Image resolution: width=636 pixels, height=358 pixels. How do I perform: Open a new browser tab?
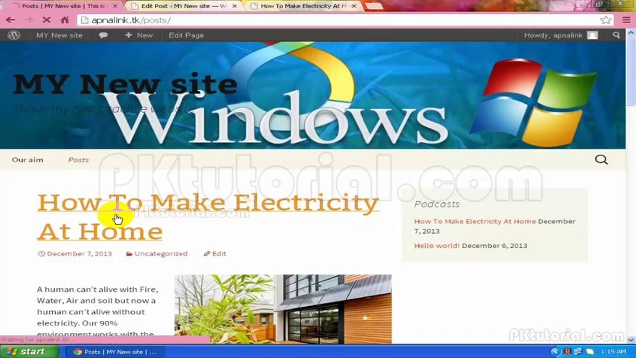point(374,6)
